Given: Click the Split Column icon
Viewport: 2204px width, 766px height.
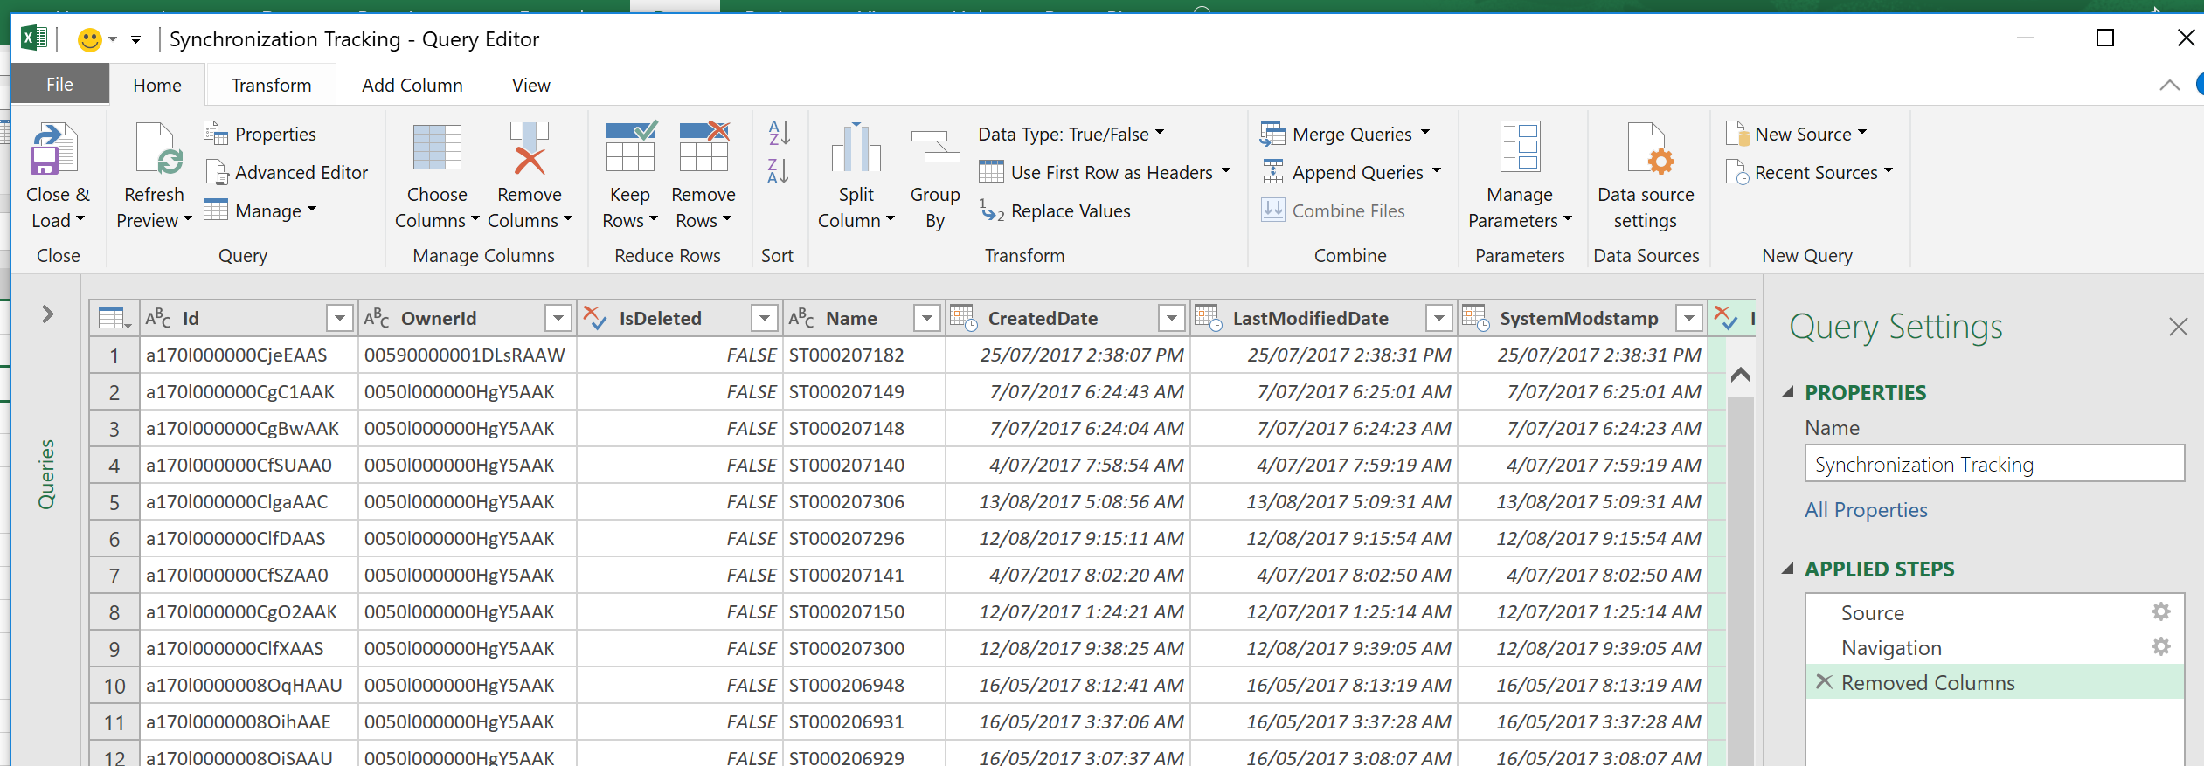Looking at the screenshot, I should (x=856, y=147).
